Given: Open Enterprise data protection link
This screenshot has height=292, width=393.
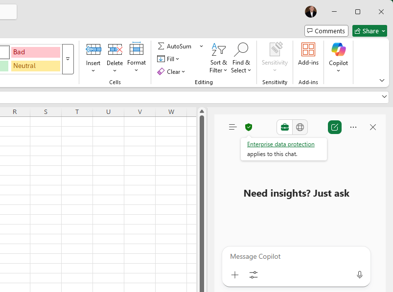Looking at the screenshot, I should click(x=280, y=144).
